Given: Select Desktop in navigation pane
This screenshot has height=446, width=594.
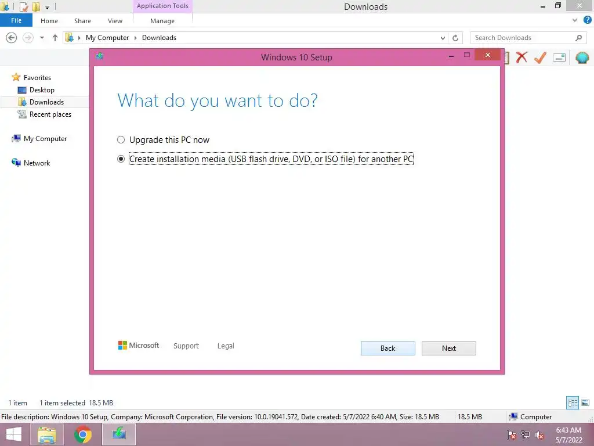Looking at the screenshot, I should (37, 90).
